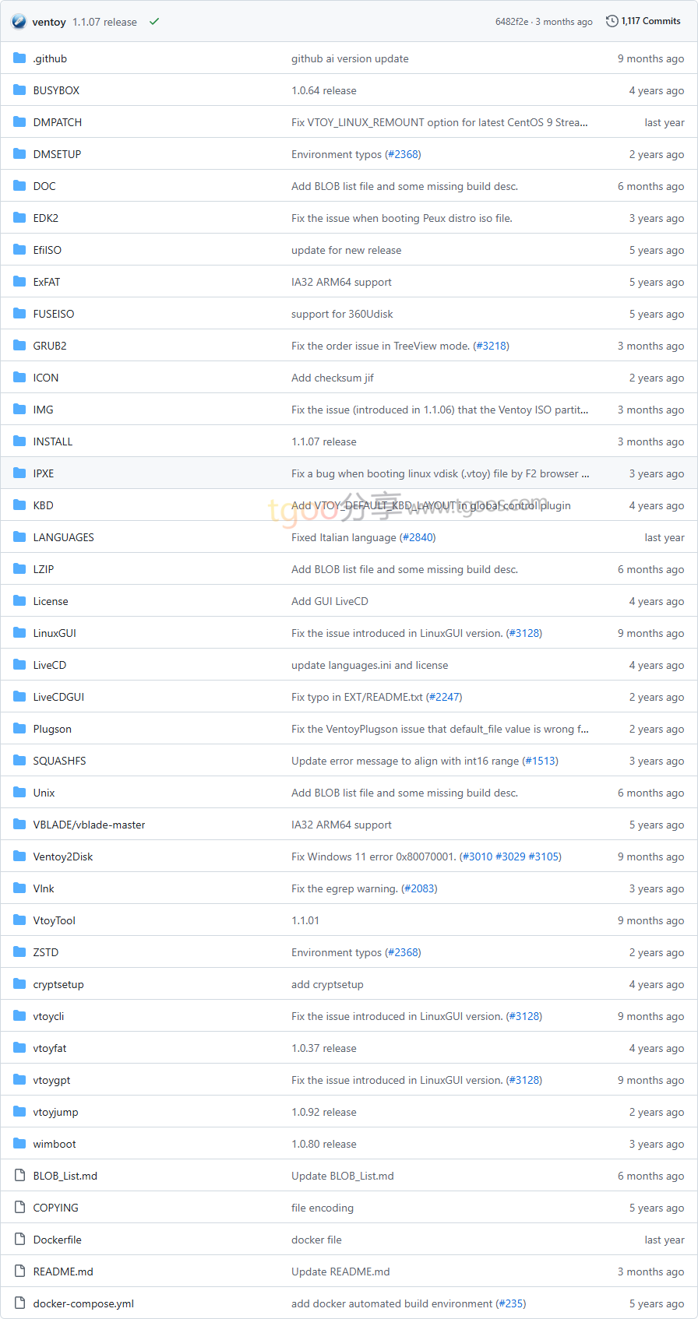The width and height of the screenshot is (698, 1319).
Task: Open the commit history clock icon
Action: (612, 21)
